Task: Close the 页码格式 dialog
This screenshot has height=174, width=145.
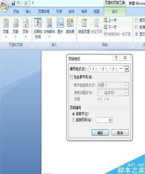Action: pyautogui.click(x=125, y=57)
